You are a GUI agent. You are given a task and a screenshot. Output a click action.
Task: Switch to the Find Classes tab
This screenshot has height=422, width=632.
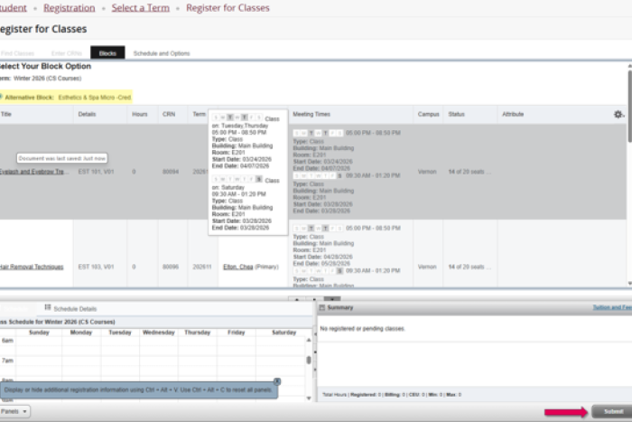point(17,53)
